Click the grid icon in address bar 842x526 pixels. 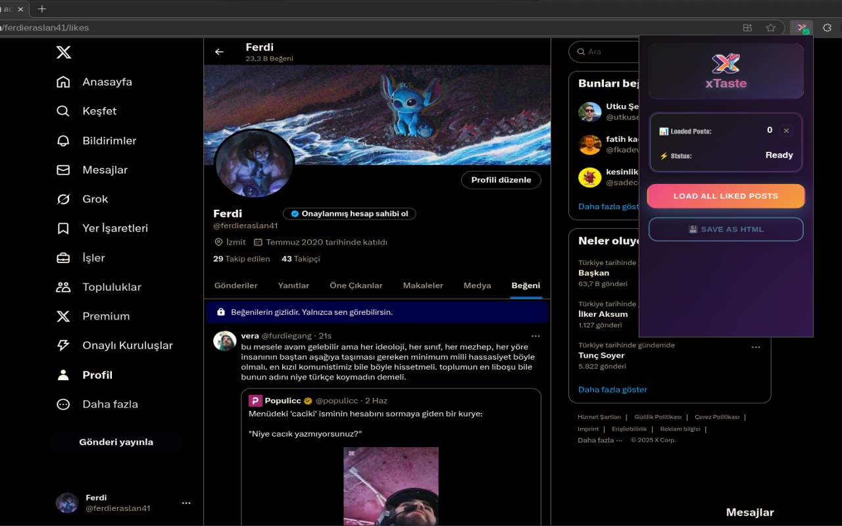[747, 28]
